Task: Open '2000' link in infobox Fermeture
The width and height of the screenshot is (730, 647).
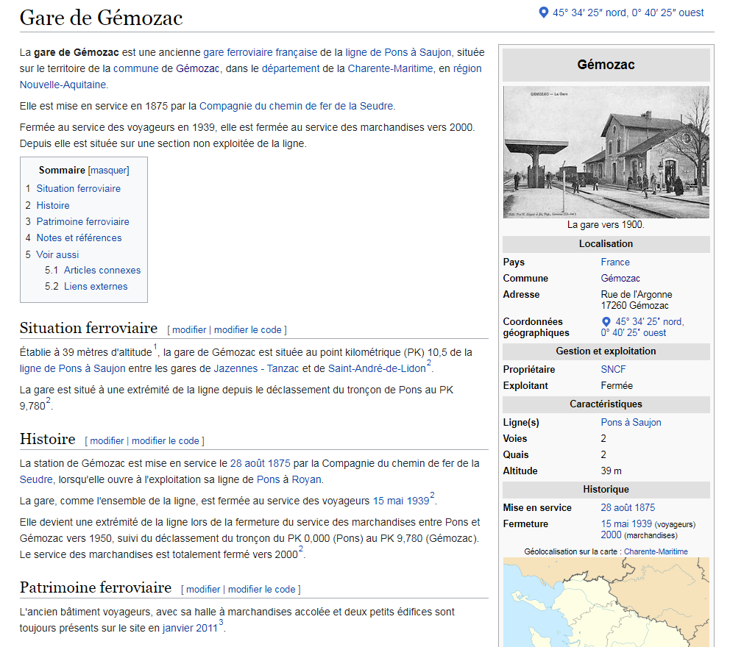Action: click(611, 535)
